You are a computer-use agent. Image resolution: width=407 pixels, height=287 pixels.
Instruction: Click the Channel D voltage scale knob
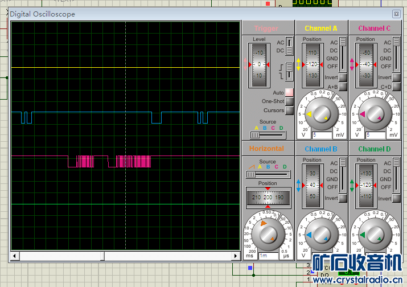374,234
